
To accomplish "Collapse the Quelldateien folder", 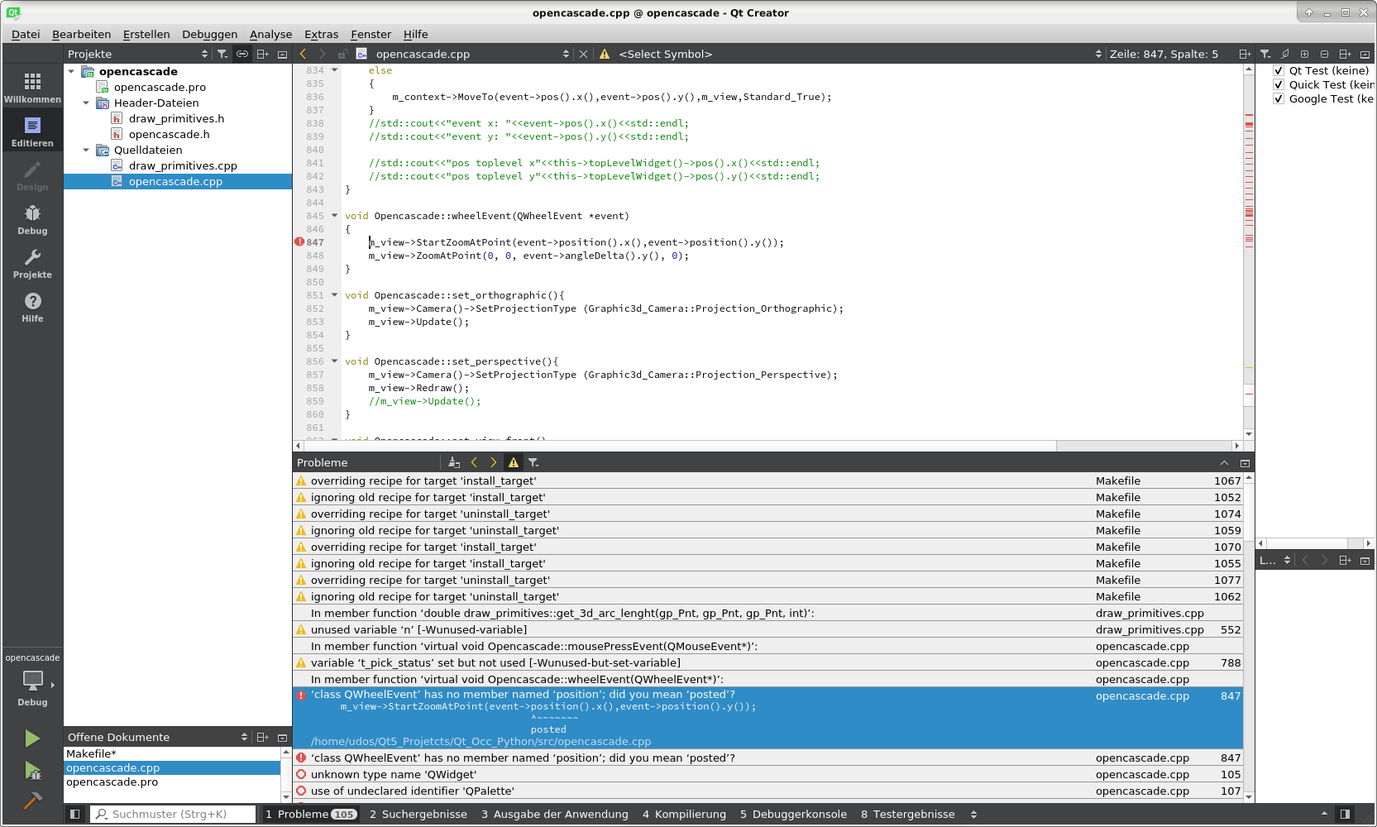I will pyautogui.click(x=86, y=151).
